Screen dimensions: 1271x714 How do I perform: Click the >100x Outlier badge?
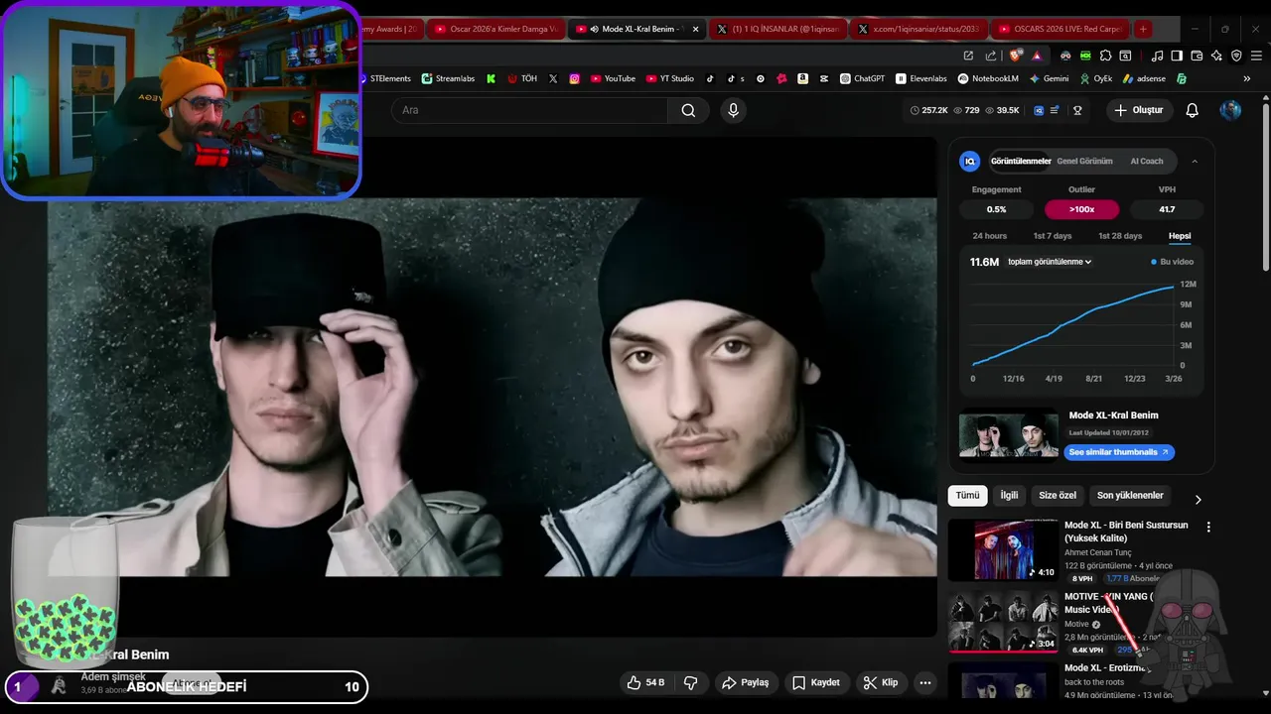1082,209
